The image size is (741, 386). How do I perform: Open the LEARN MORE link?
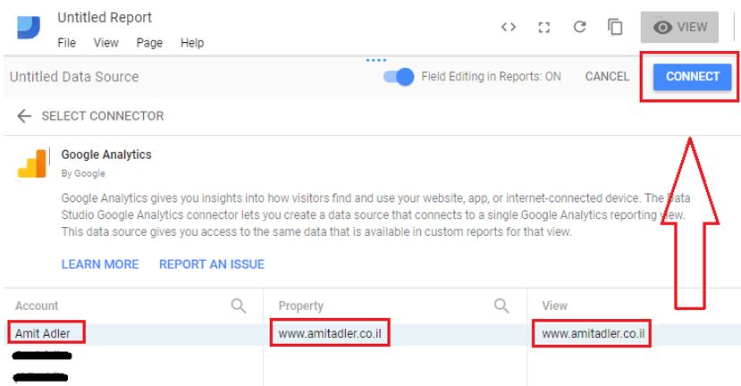(x=100, y=264)
